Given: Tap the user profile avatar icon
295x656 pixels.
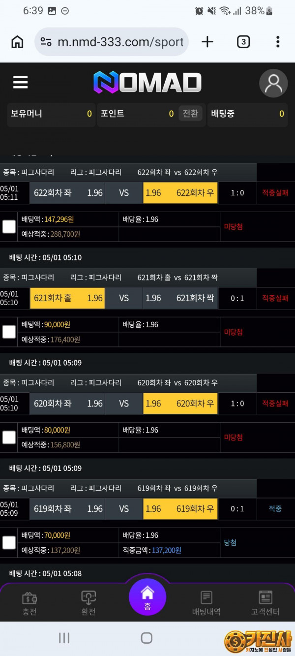Looking at the screenshot, I should pos(273,83).
